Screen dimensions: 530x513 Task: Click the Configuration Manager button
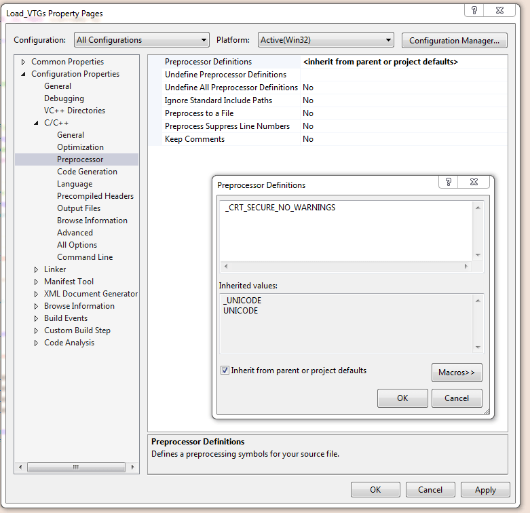454,41
